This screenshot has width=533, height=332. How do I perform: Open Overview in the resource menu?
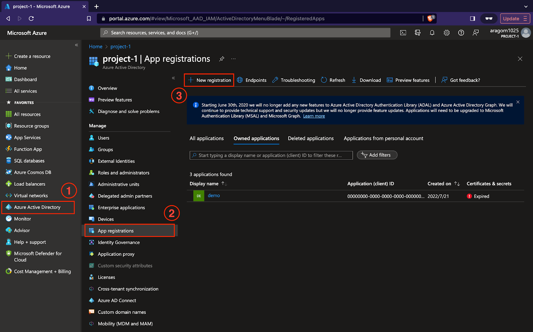tap(103, 88)
